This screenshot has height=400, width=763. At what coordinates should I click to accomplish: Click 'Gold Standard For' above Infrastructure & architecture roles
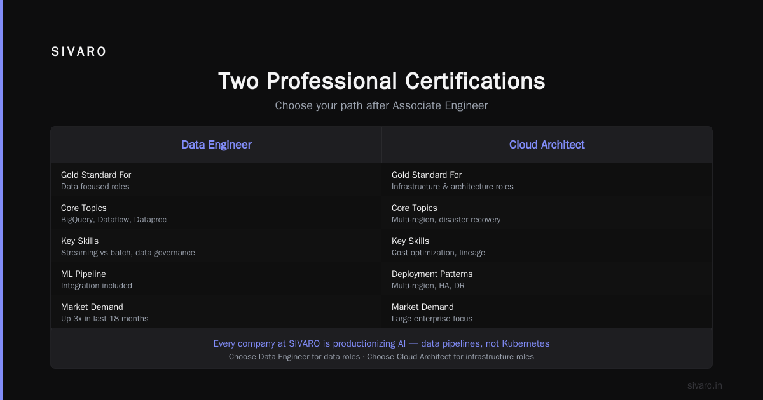point(427,175)
